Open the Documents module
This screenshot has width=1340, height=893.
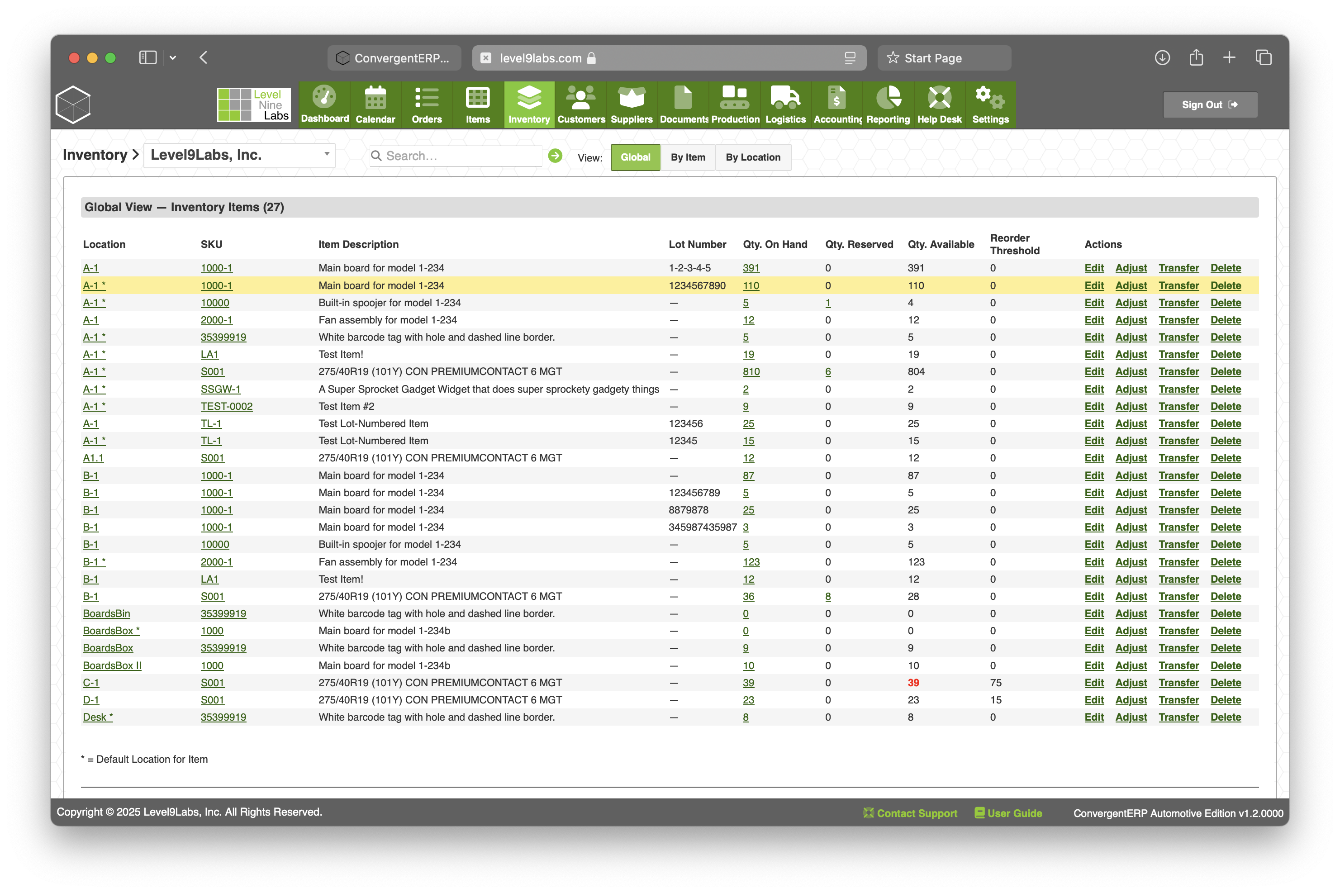pyautogui.click(x=684, y=105)
